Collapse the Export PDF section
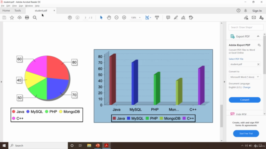The height and width of the screenshot is (149, 266). point(258,36)
